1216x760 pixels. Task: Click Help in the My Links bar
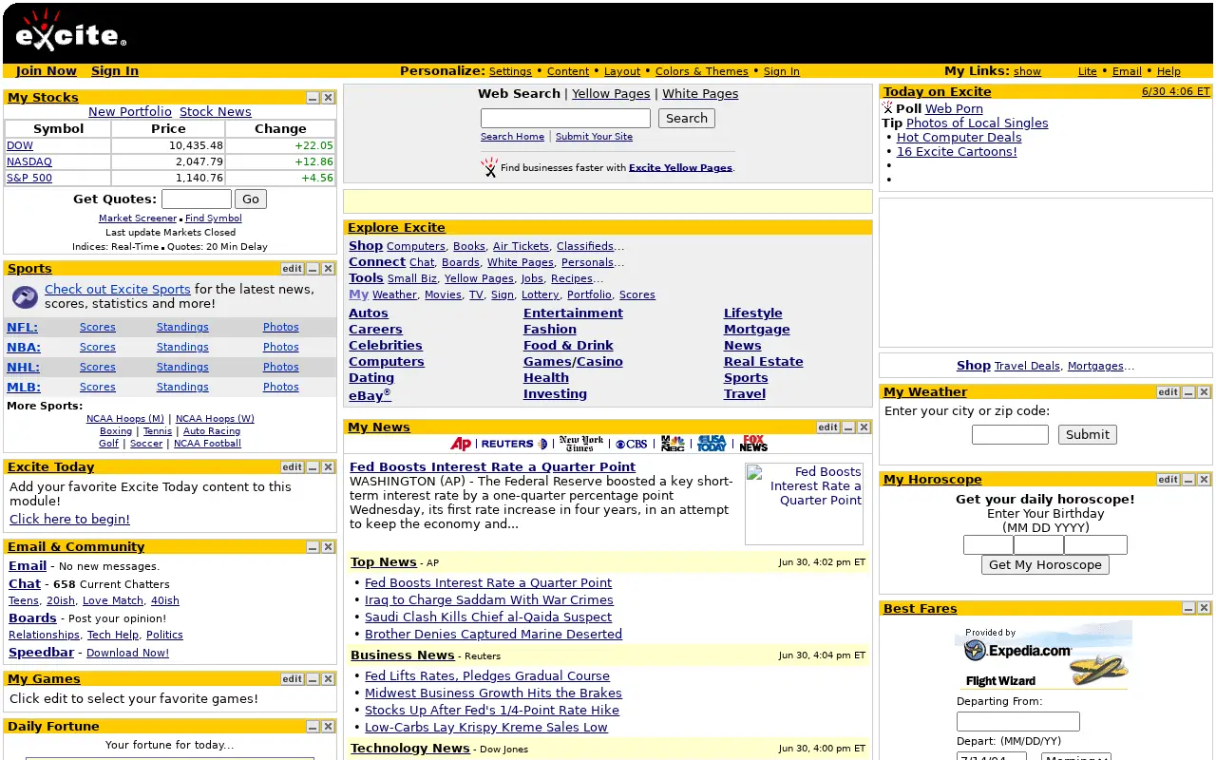point(1168,71)
